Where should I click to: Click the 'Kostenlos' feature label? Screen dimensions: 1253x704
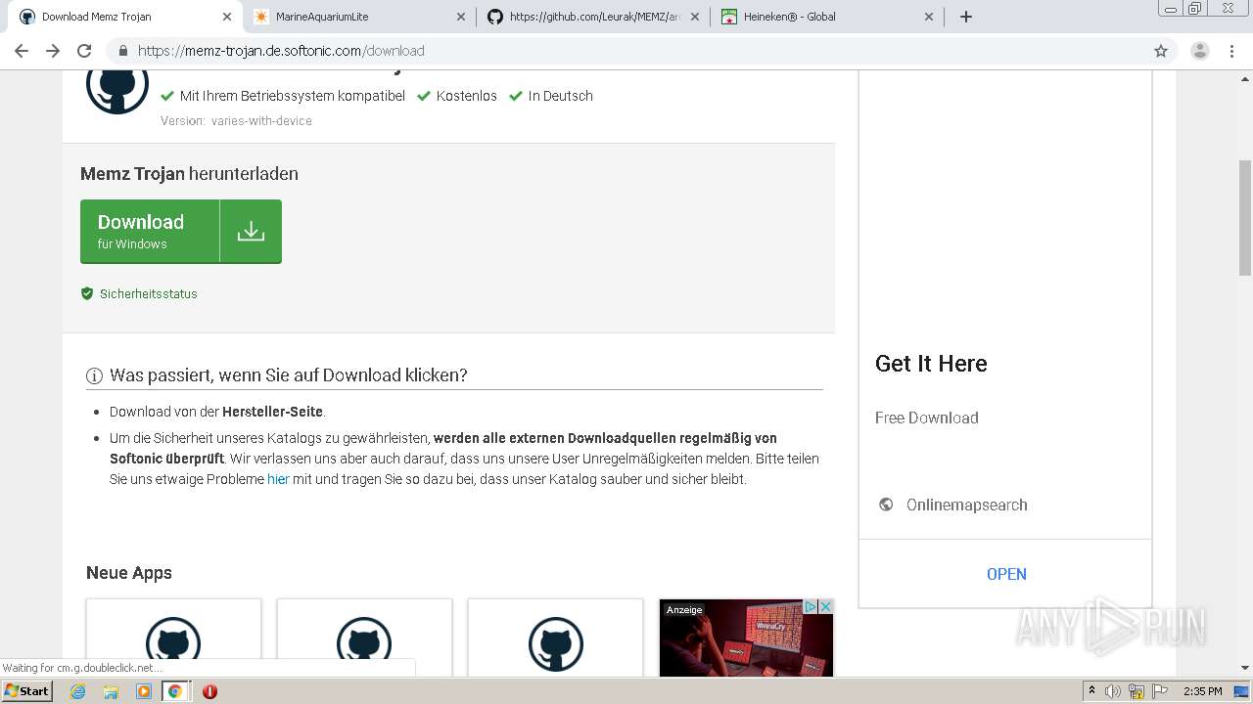(467, 96)
